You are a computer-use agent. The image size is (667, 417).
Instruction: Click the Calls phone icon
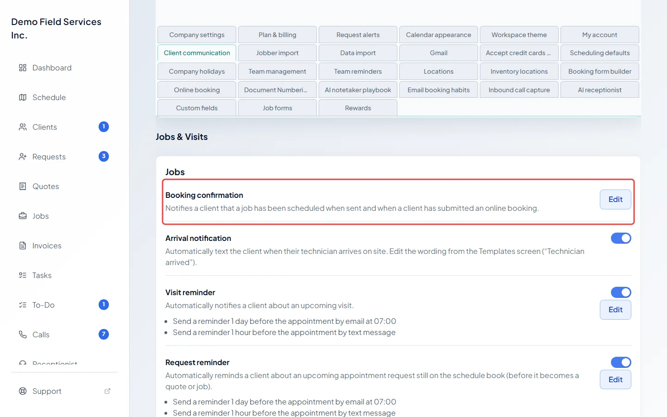23,335
